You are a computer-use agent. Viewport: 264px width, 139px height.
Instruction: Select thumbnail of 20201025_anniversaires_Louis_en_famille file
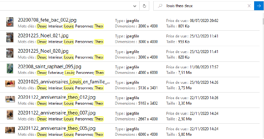[x=10, y=84]
